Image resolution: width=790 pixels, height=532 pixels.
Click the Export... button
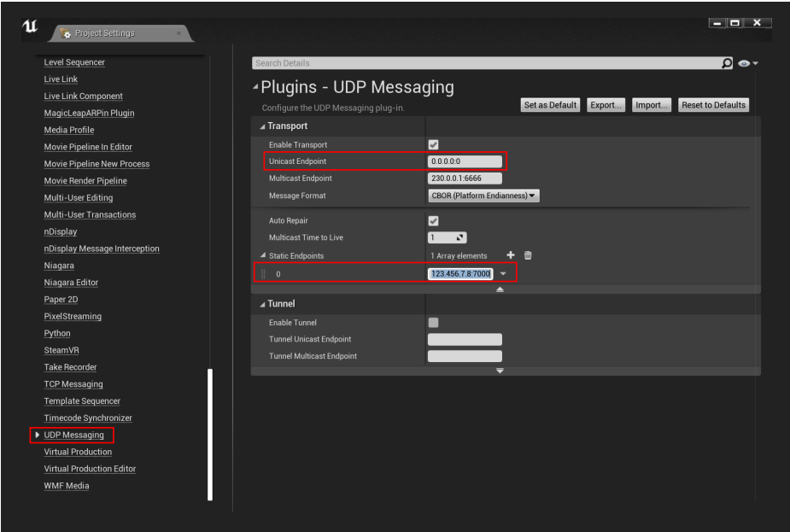(x=606, y=105)
